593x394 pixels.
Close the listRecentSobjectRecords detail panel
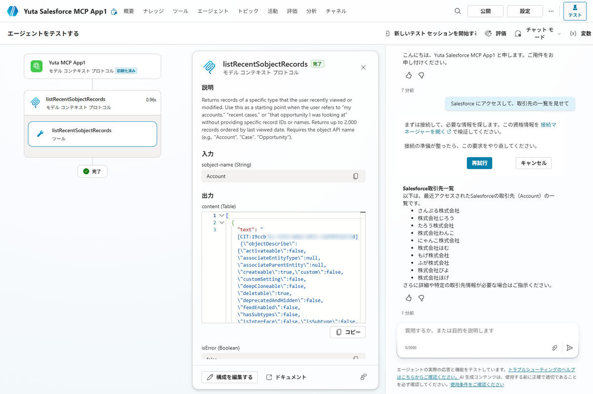pos(364,68)
